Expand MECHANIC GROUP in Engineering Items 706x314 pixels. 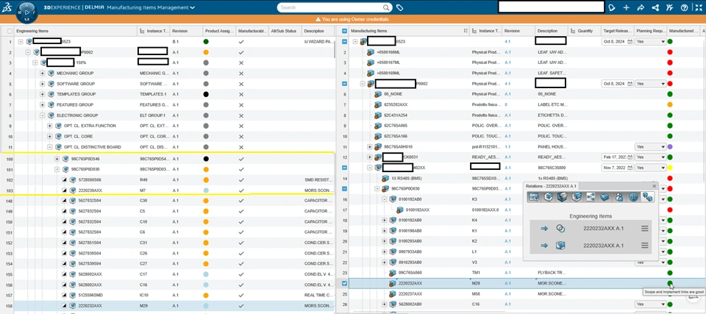tap(43, 73)
